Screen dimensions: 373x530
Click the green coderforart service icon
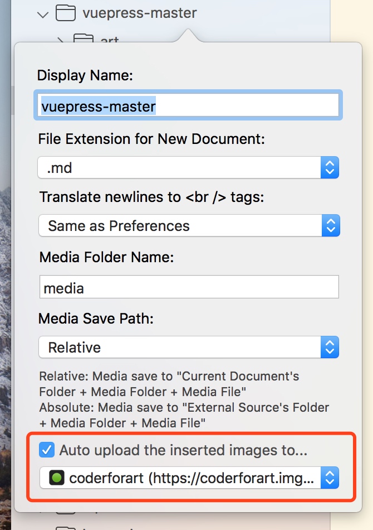tap(57, 478)
